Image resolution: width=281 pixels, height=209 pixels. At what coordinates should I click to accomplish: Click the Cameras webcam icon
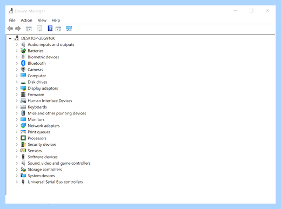click(x=23, y=69)
